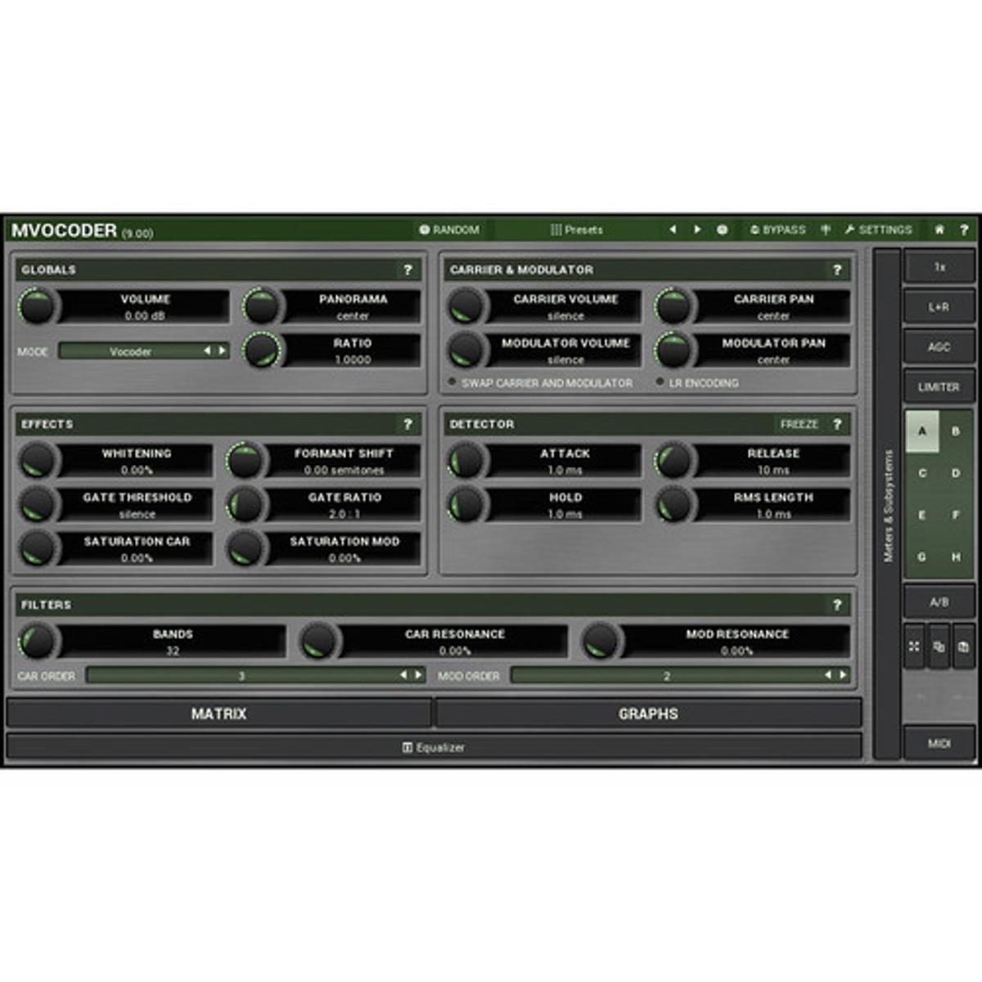
Task: Increase Mod Order with right arrow
Action: tap(843, 675)
